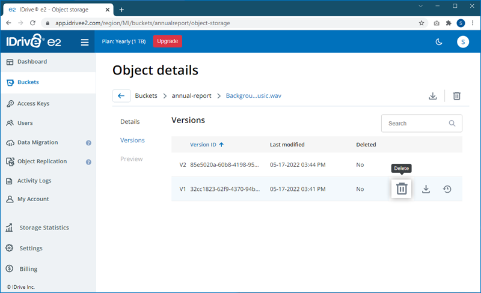
Task: Click the Data Migration help icon
Action: coord(88,143)
